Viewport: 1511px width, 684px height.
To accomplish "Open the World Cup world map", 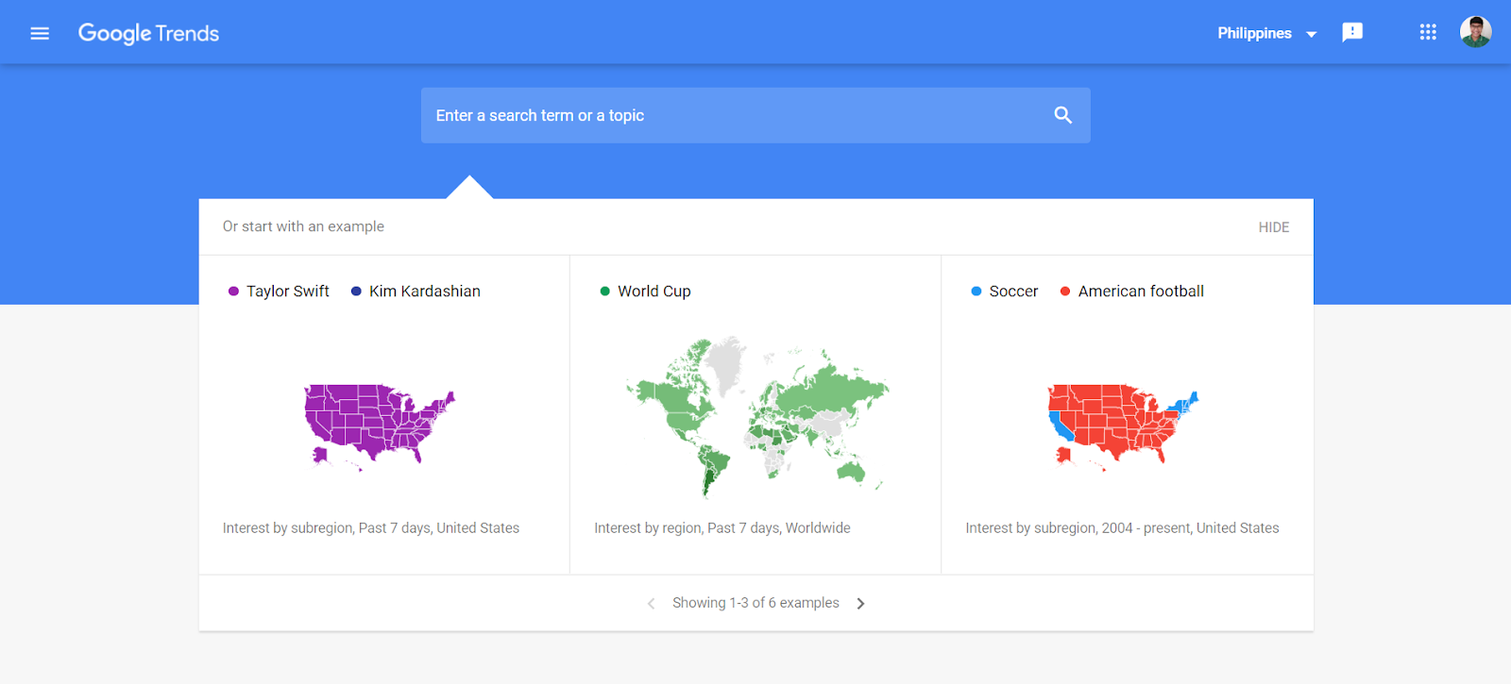I will tap(755, 415).
